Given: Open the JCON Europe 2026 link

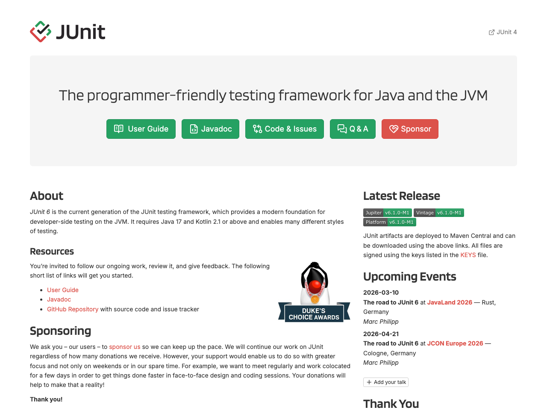Looking at the screenshot, I should [x=455, y=343].
